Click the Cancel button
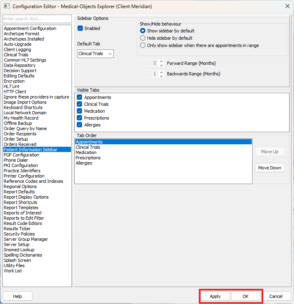The height and width of the screenshot is (304, 294). (276, 296)
